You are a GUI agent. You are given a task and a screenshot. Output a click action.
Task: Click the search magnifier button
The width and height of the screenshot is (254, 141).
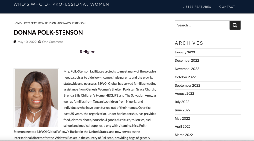point(235,25)
